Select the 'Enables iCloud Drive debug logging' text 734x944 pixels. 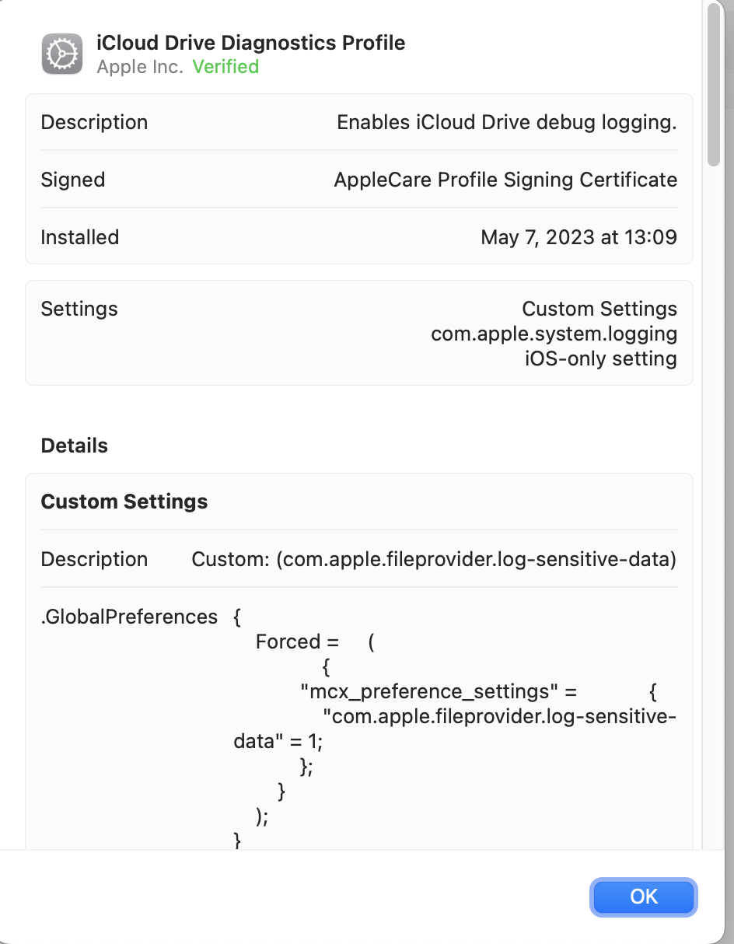[506, 122]
